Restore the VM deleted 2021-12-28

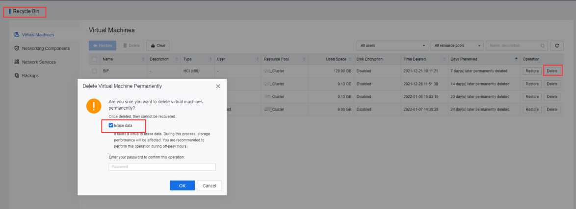click(532, 84)
